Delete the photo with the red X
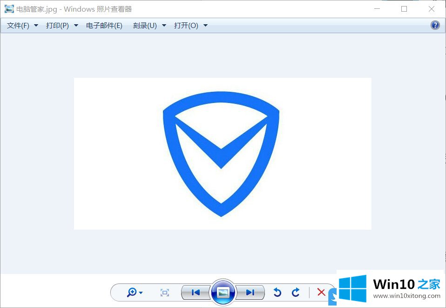 (x=321, y=292)
